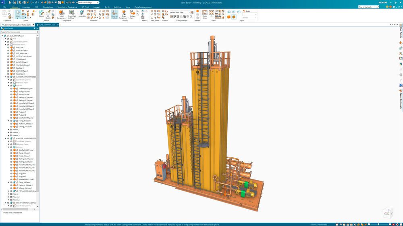Activate the Move on Select tool
403x226 pixels.
114,14
